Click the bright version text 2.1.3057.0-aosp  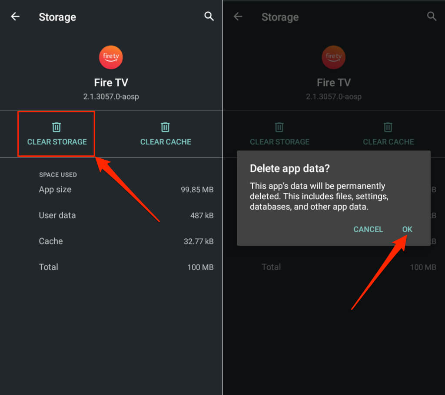pos(111,96)
